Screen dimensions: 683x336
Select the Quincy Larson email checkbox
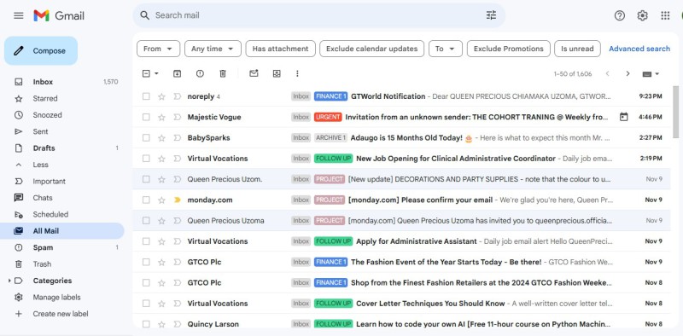point(146,324)
